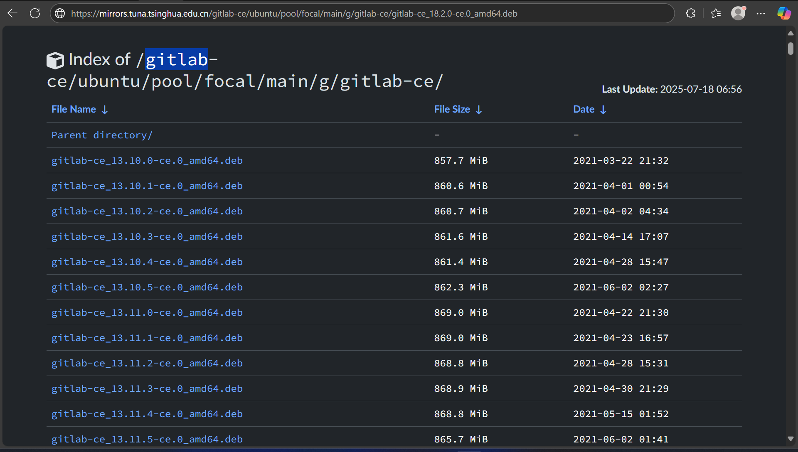This screenshot has width=798, height=452.
Task: Reload the page with the refresh icon
Action: coord(35,13)
